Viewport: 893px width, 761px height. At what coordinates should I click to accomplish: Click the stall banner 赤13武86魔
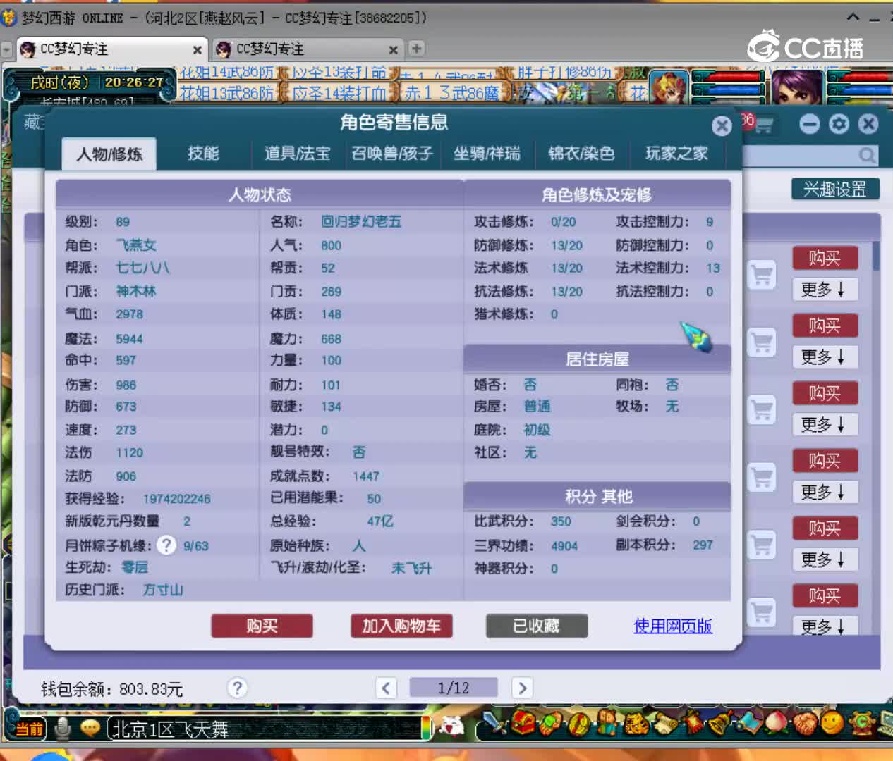tap(451, 93)
